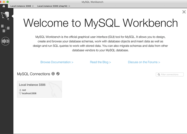Switch to Local instance 3306 (chap14) tab
This screenshot has height=134, width=187.
[x=52, y=6]
